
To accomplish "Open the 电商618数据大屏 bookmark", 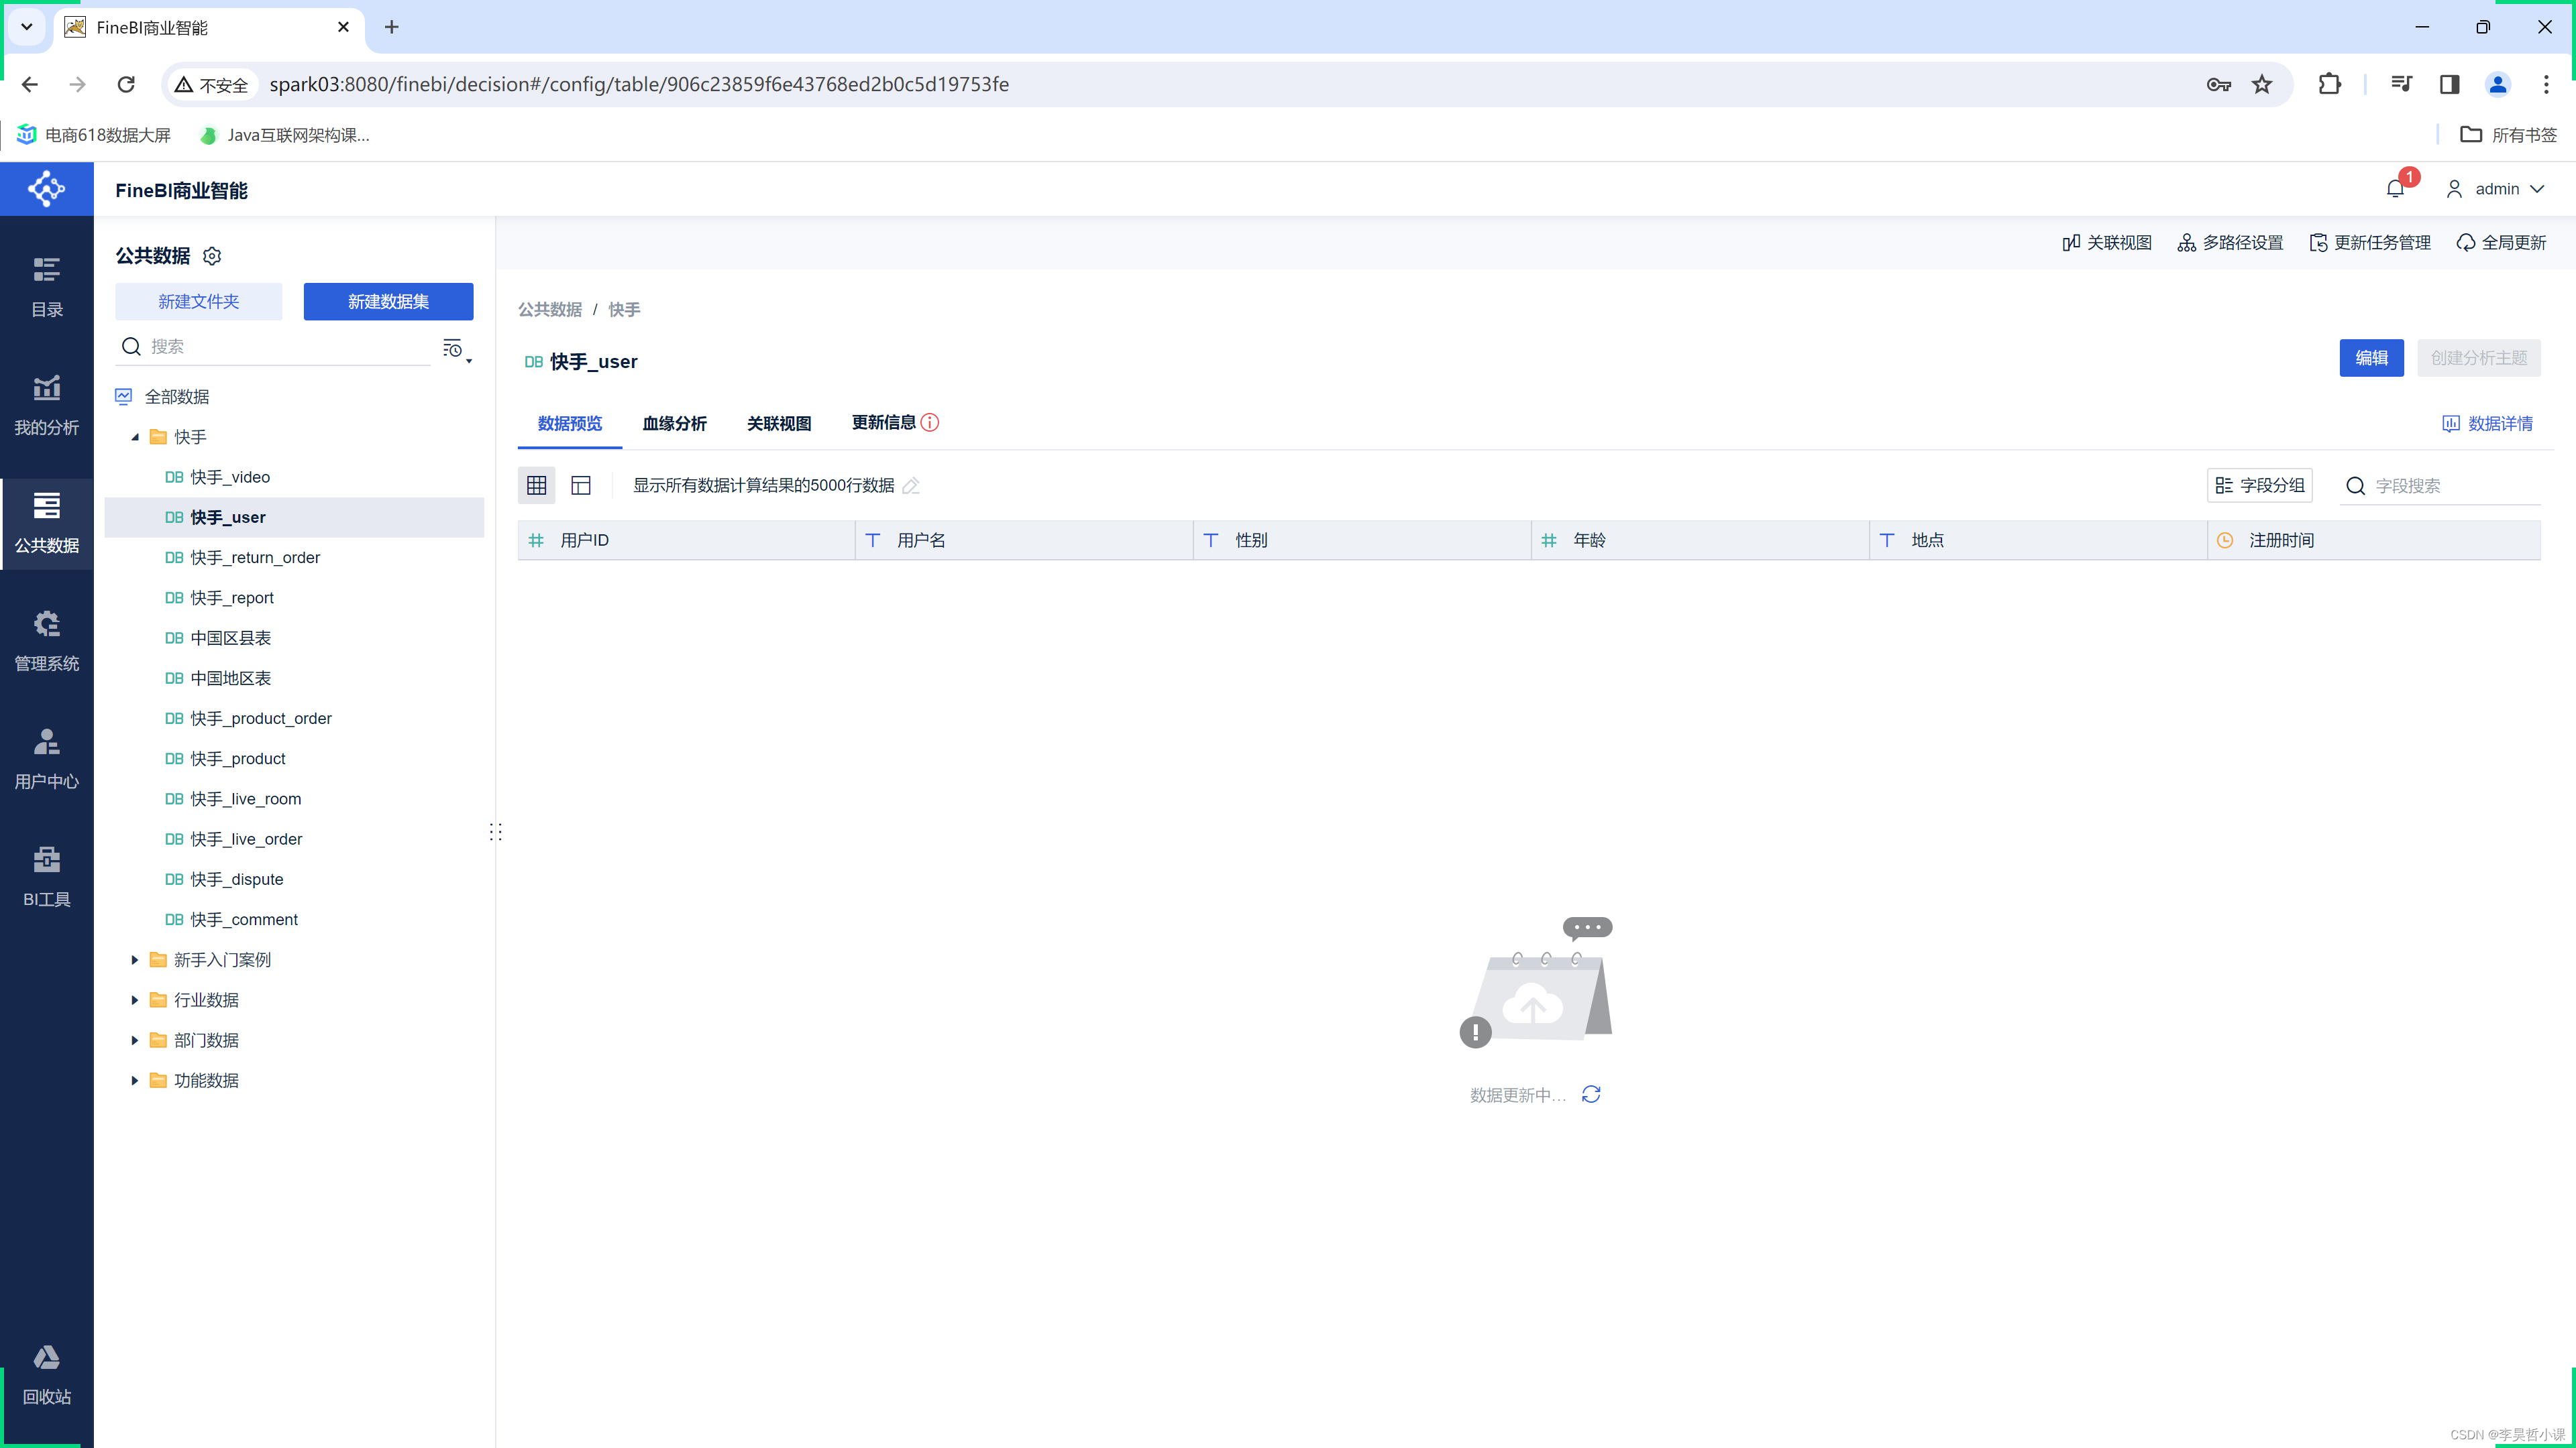I will pyautogui.click(x=94, y=135).
